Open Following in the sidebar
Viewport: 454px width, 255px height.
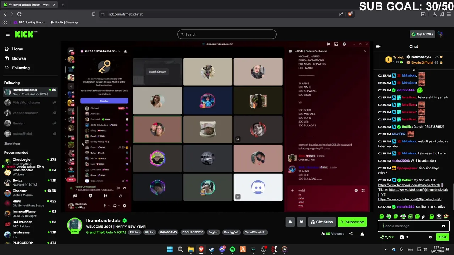point(21,68)
